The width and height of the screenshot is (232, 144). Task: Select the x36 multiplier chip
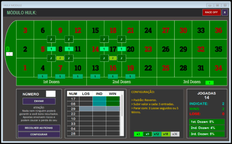point(175,134)
